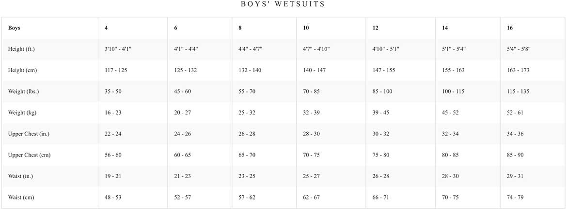
Task: Select the Height (cm) row label
Action: (22, 70)
